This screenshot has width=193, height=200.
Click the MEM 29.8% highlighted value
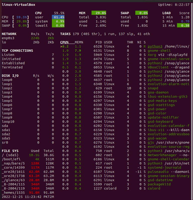99,13
